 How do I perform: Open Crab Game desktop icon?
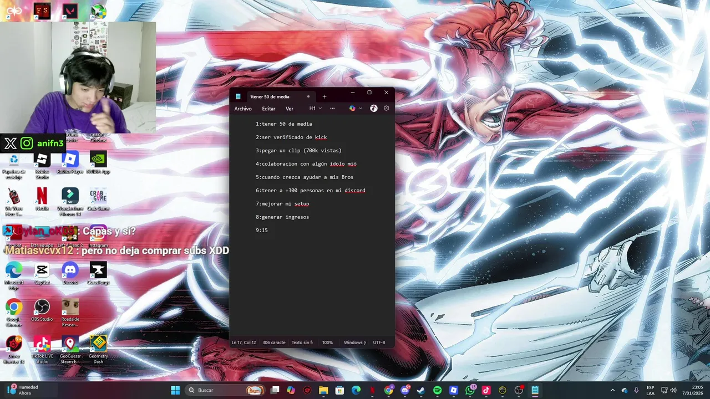click(98, 200)
